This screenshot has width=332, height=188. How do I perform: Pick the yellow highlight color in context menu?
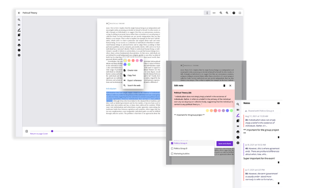point(125,60)
